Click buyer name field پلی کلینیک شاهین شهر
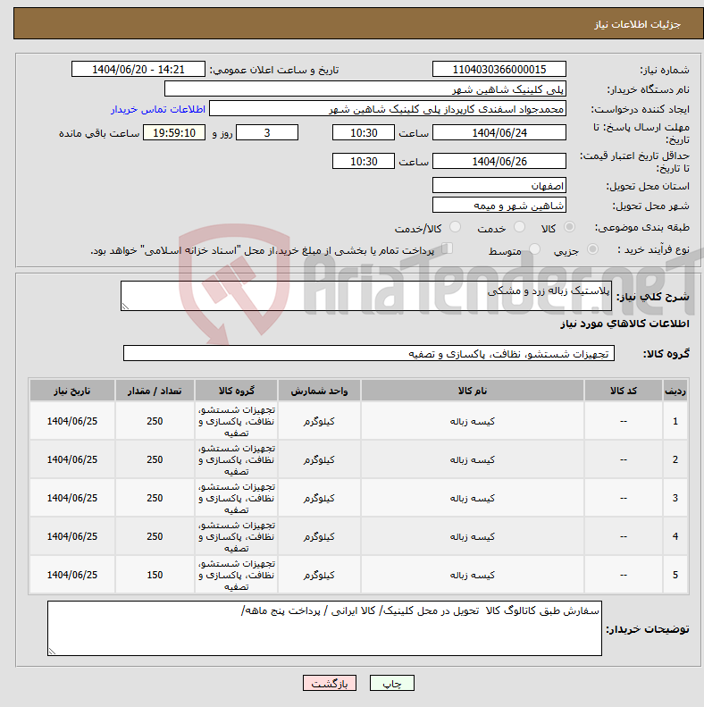This screenshot has width=704, height=707. (365, 88)
